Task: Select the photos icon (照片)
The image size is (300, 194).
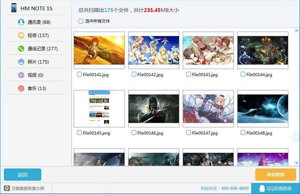Action: (x=21, y=62)
